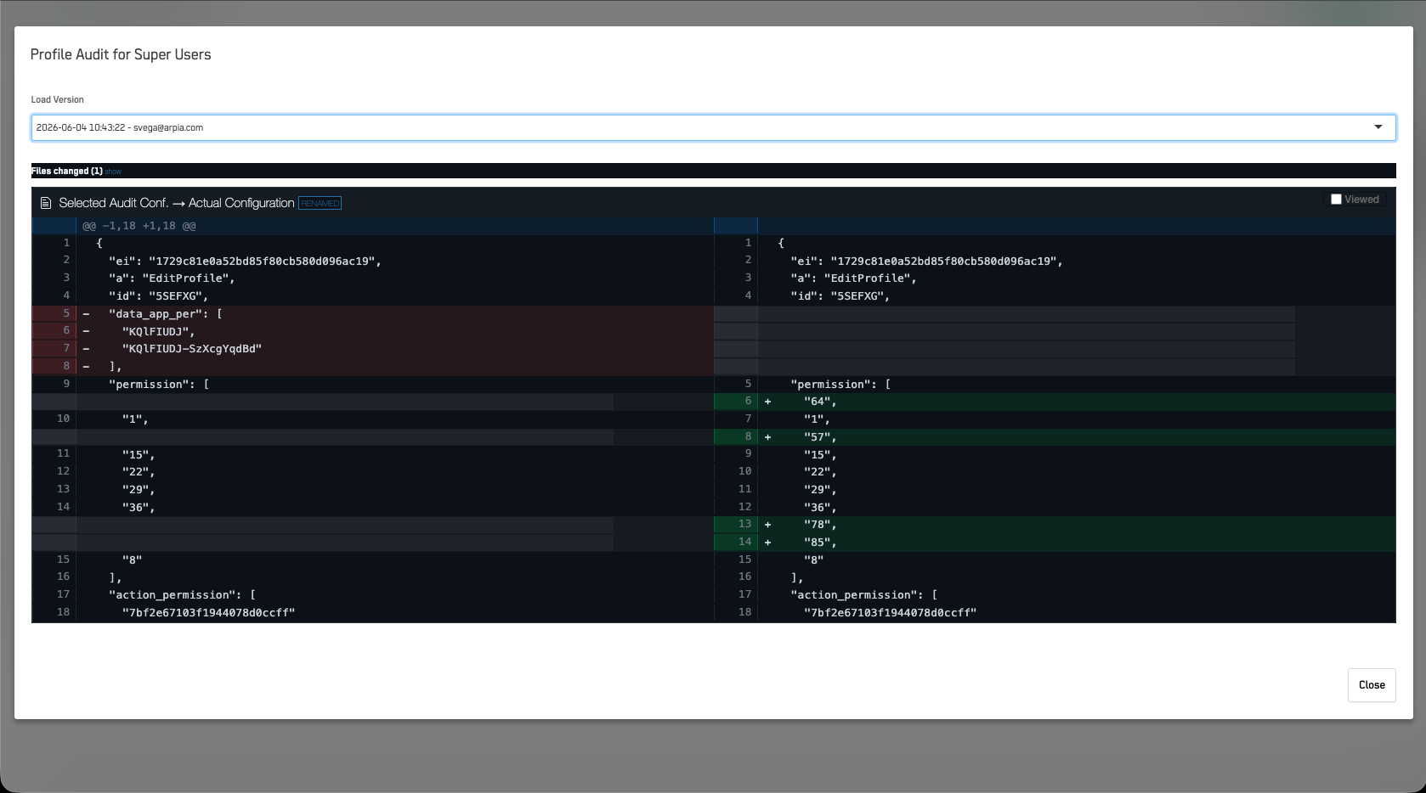1426x793 pixels.
Task: Select removed line '"data_app_per": ['
Action: click(x=166, y=314)
